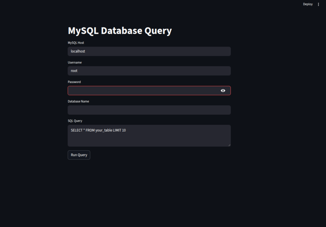The height and width of the screenshot is (227, 326).
Task: Focus the Username input field
Action: coord(149,71)
